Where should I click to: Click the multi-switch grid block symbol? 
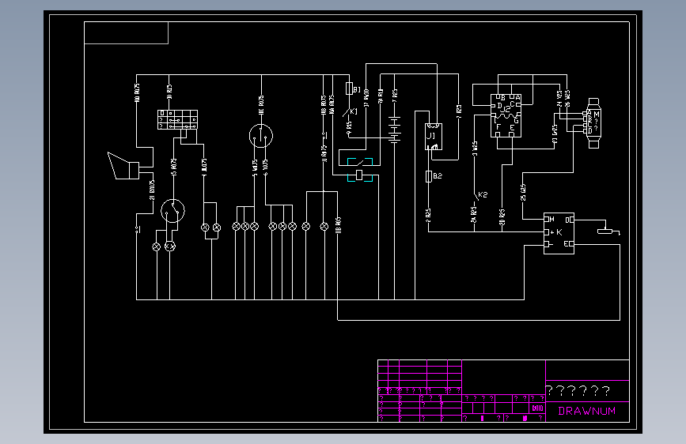pyautogui.click(x=177, y=120)
